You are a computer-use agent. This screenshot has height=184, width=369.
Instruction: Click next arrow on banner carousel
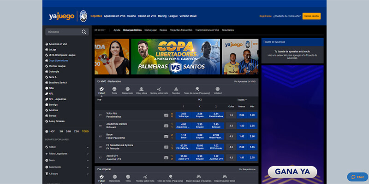click(x=248, y=57)
